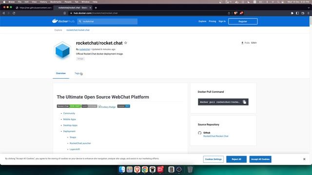312x175 pixels.
Task: Open the Apple menu
Action: click(4, 2)
